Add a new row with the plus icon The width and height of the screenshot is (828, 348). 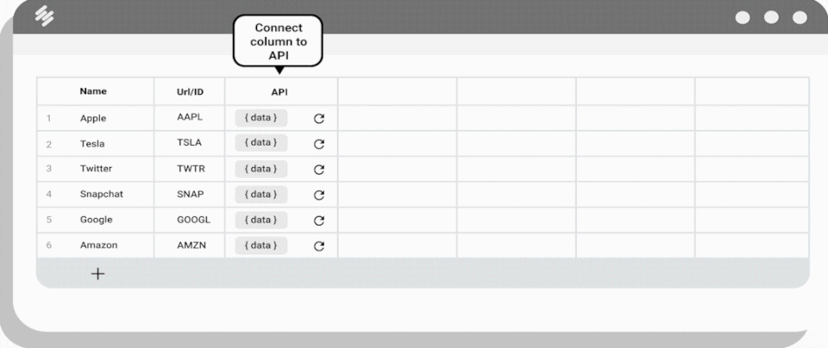(x=98, y=274)
